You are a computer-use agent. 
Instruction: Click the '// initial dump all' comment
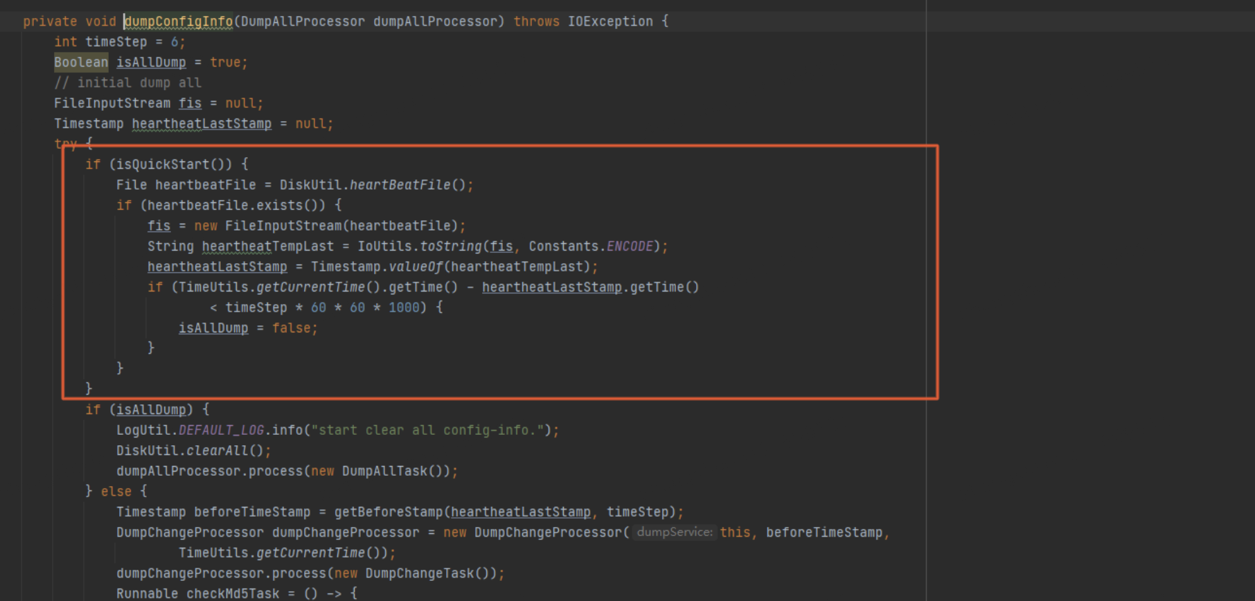pyautogui.click(x=127, y=82)
